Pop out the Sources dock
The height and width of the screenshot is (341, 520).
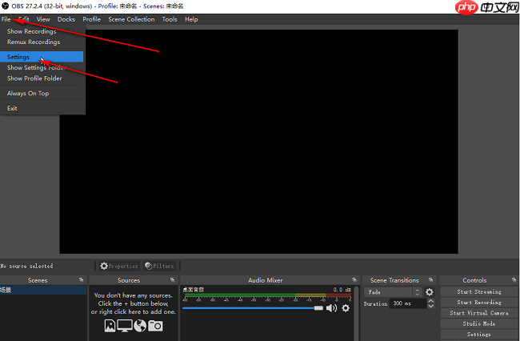point(172,280)
